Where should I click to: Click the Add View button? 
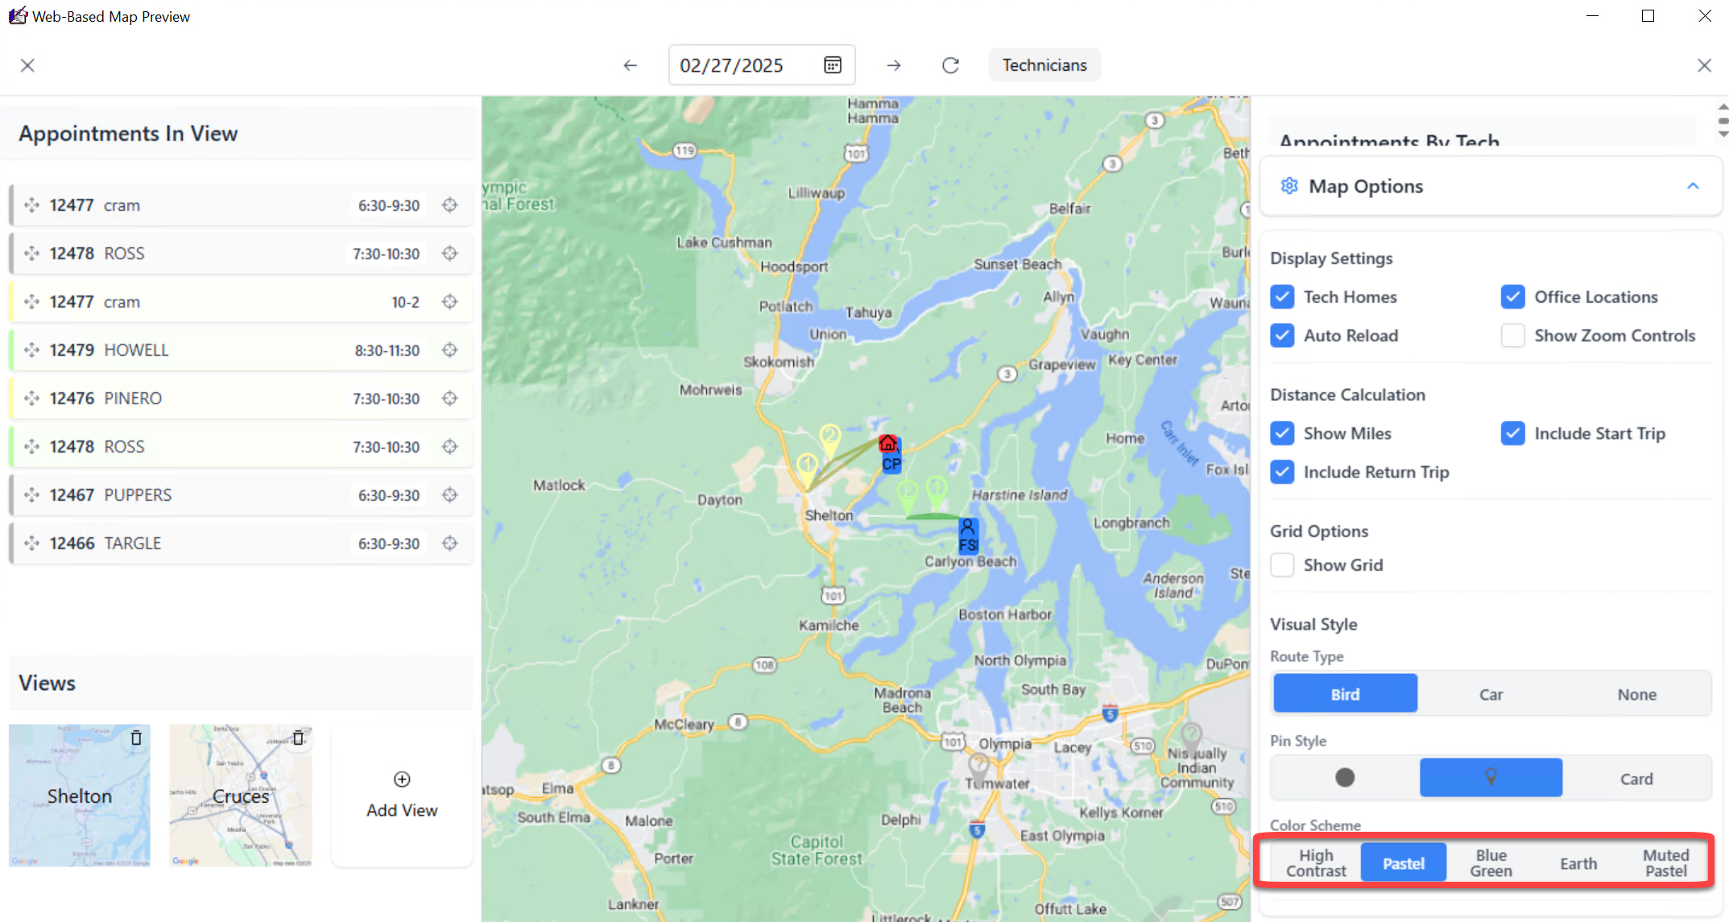pyautogui.click(x=402, y=795)
